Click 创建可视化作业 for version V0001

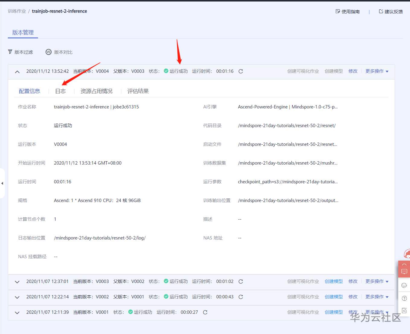[x=303, y=312]
